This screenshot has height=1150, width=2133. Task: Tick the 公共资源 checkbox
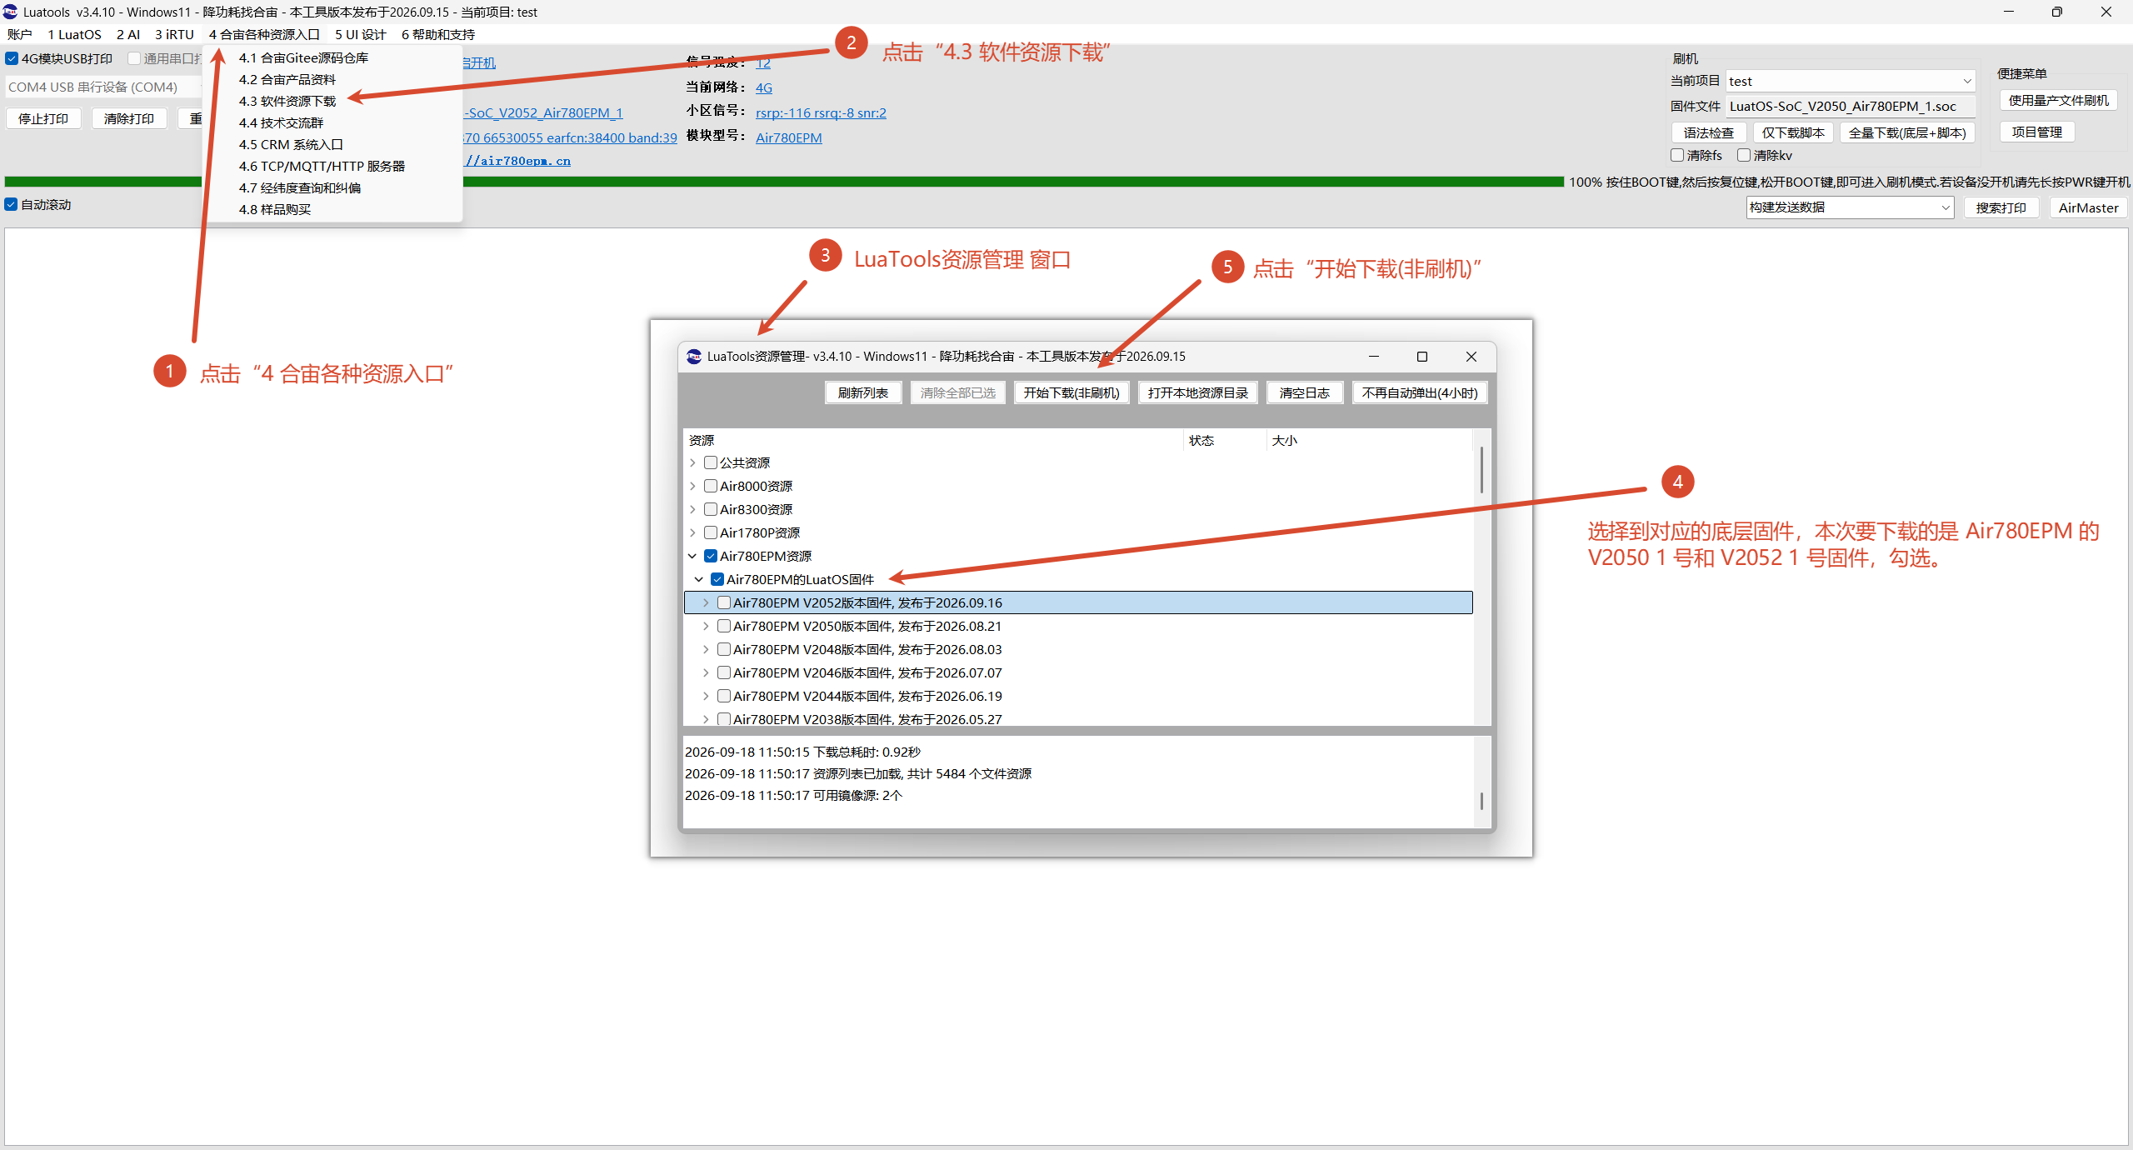(711, 462)
